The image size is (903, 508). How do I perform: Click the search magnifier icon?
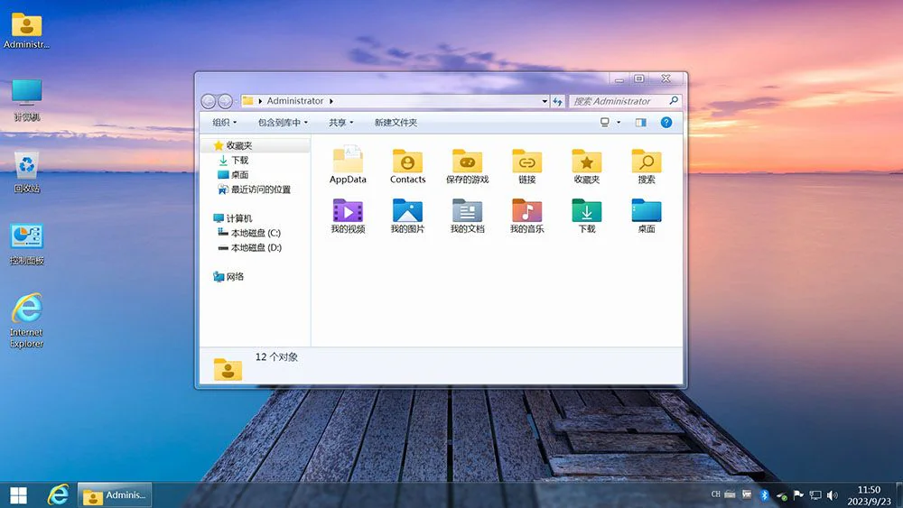tap(674, 101)
